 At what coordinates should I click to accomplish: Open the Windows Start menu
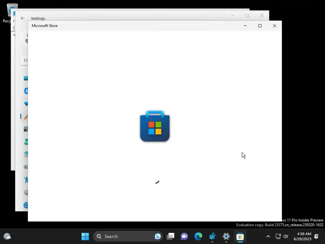point(85,236)
